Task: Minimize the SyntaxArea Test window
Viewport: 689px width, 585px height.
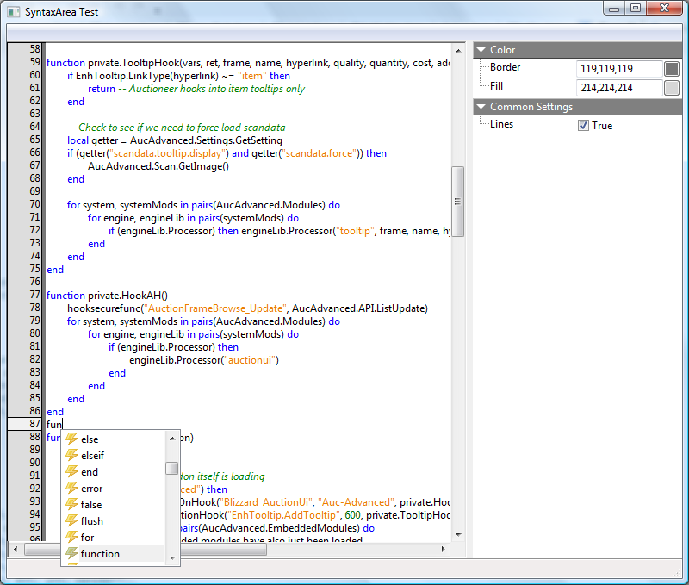Action: point(614,9)
